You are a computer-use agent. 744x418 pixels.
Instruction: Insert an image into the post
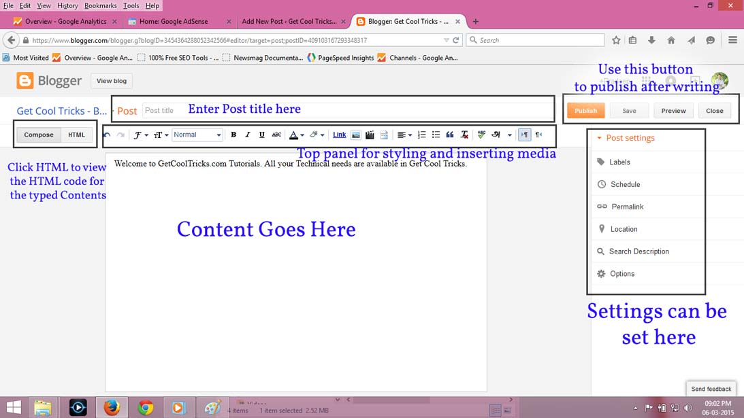point(355,135)
